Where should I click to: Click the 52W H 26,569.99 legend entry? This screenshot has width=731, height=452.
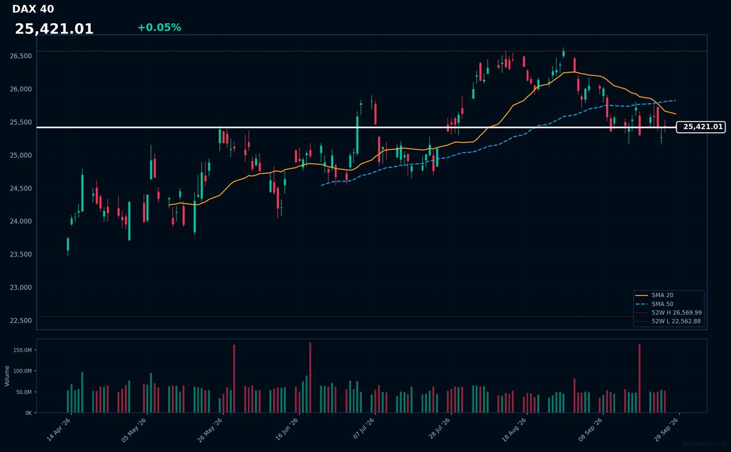click(x=668, y=312)
